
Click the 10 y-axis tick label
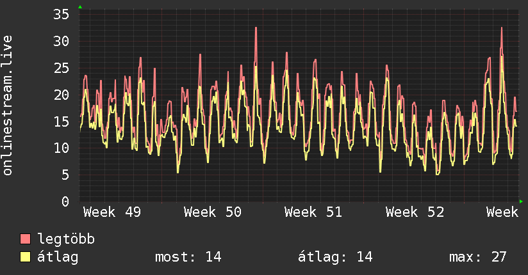tap(61, 148)
